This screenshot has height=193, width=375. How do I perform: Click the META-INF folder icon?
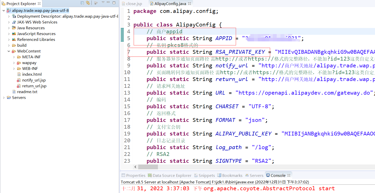pyautogui.click(x=19, y=57)
